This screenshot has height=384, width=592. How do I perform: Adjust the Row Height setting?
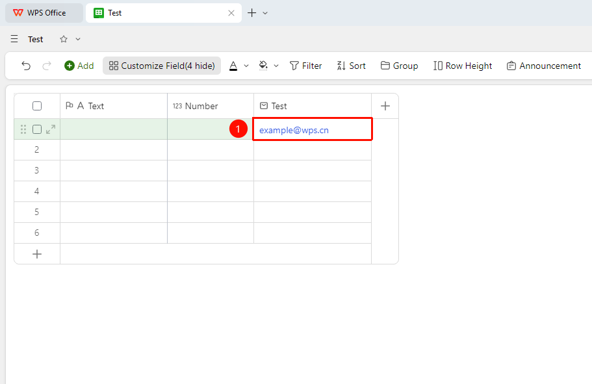[x=463, y=66]
